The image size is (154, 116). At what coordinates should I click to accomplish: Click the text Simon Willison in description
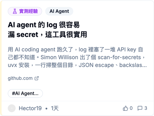coord(59,57)
